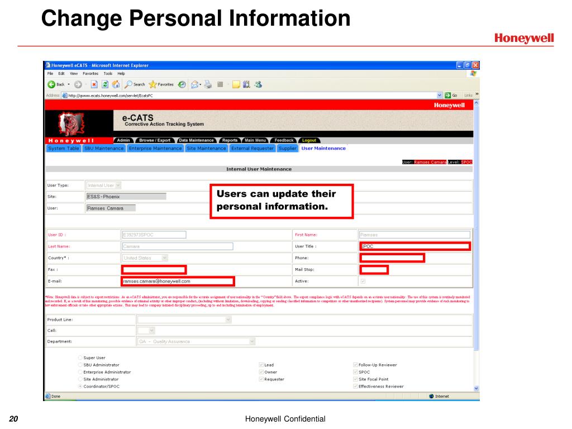Click the vertical scrollbar down arrow
This screenshot has width=572, height=429.
[476, 389]
